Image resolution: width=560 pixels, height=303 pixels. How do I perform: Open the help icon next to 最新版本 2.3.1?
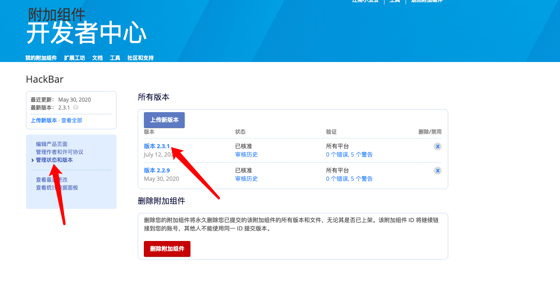(x=76, y=107)
